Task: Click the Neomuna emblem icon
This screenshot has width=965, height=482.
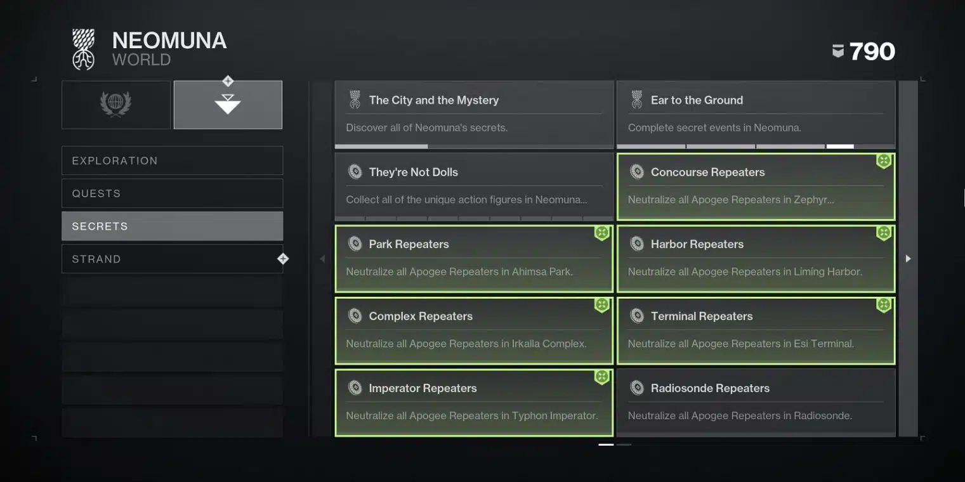Action: (83, 49)
